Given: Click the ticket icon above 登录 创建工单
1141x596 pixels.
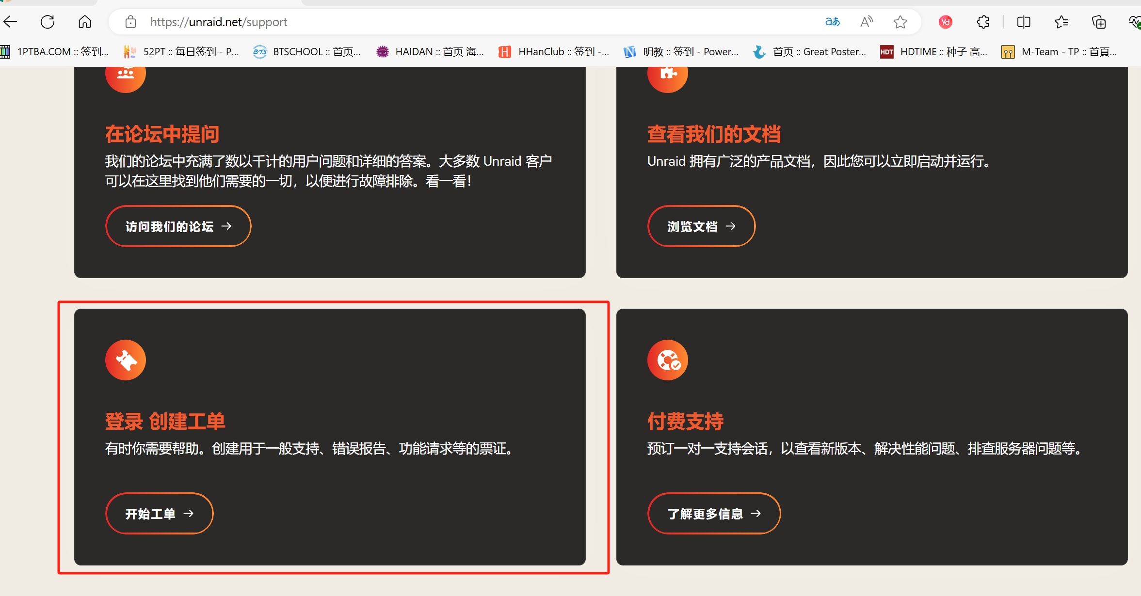Looking at the screenshot, I should click(x=126, y=360).
